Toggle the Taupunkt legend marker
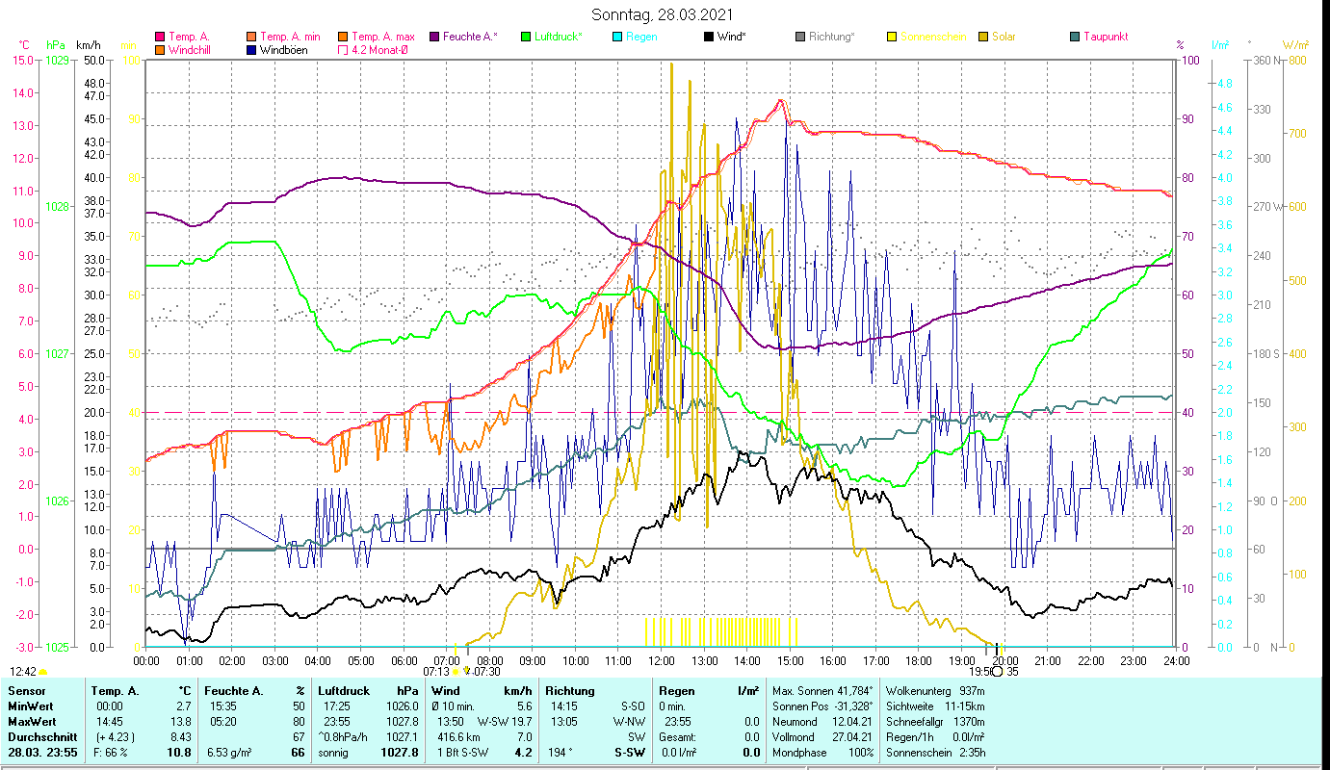The height and width of the screenshot is (770, 1330). pyautogui.click(x=1075, y=37)
